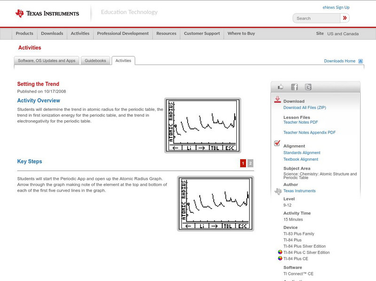Click 'Published on 10/17/2008' text
The height and width of the screenshot is (281, 376).
pyautogui.click(x=41, y=91)
